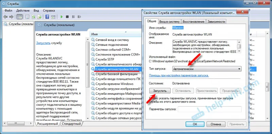Select the row Служба общего доступа к порта...
272x134 pixels.
[x=116, y=113]
